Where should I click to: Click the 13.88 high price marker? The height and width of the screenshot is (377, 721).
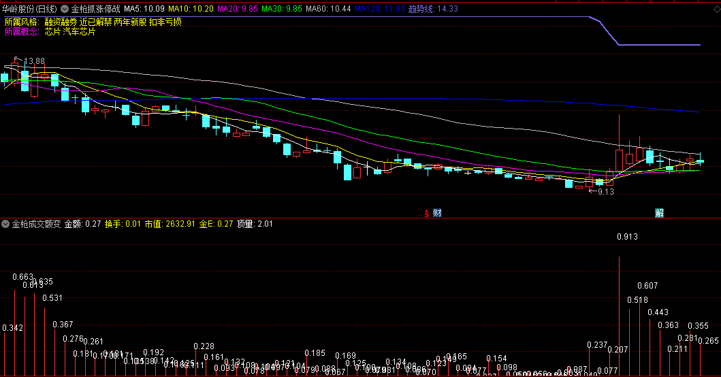pyautogui.click(x=34, y=61)
